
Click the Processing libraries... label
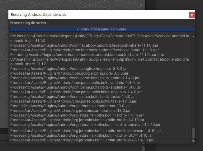click(29, 23)
